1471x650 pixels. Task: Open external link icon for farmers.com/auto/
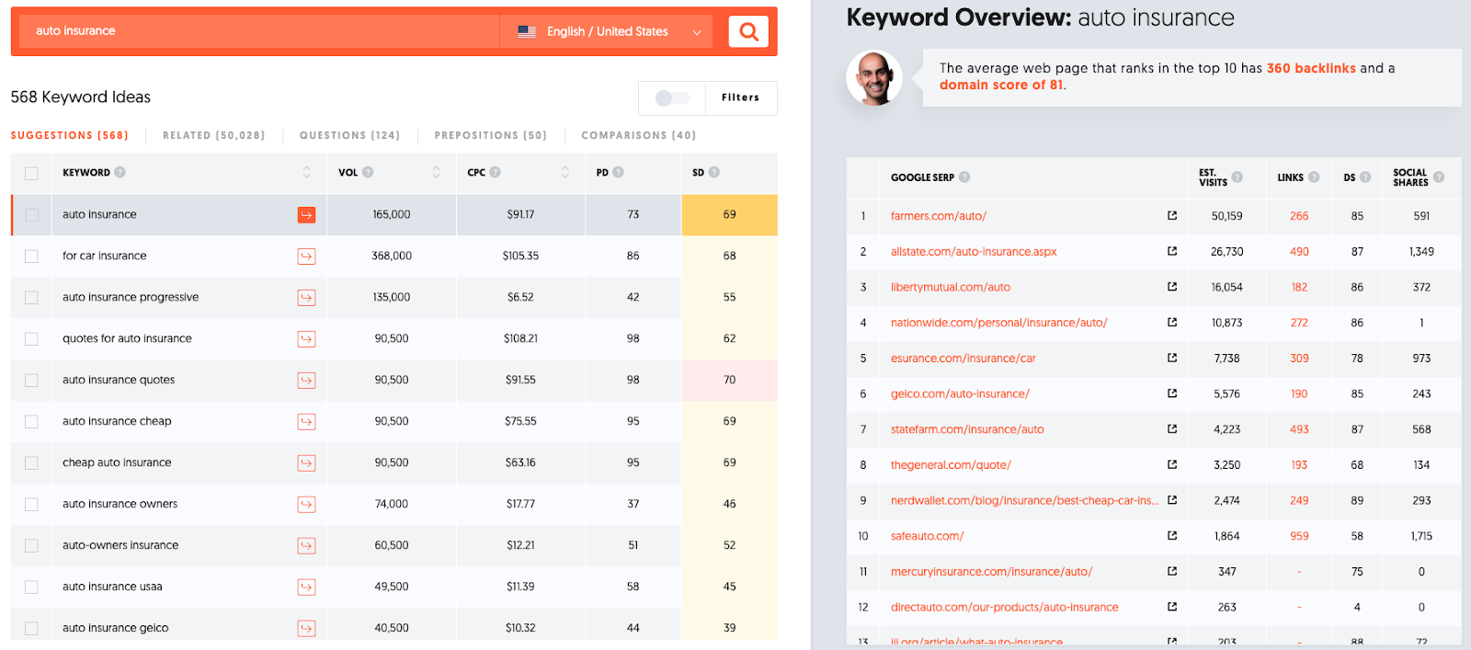(x=1172, y=216)
